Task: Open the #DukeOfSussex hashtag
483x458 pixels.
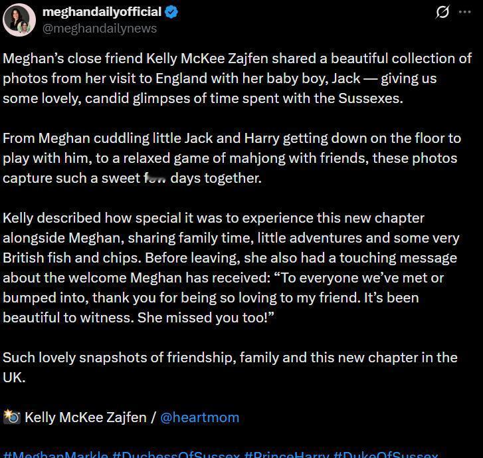Action: click(385, 455)
